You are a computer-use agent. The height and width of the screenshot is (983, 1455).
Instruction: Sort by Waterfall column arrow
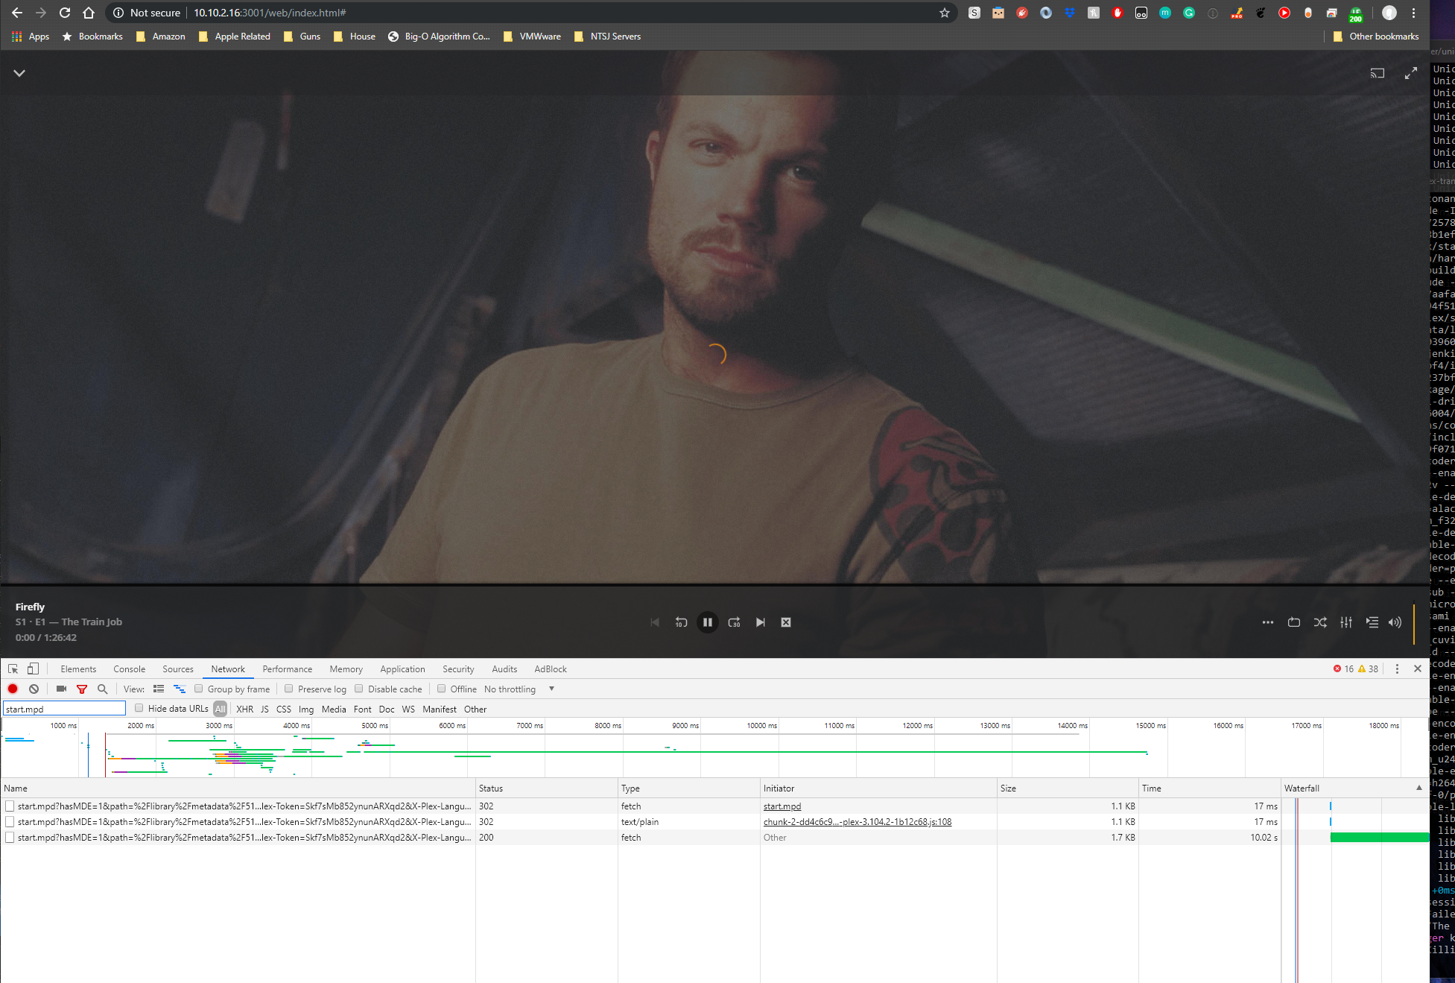click(x=1418, y=788)
